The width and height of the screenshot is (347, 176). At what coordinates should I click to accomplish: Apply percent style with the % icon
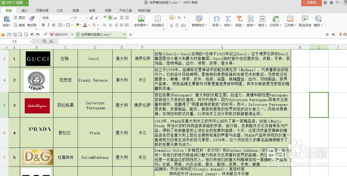point(179,18)
